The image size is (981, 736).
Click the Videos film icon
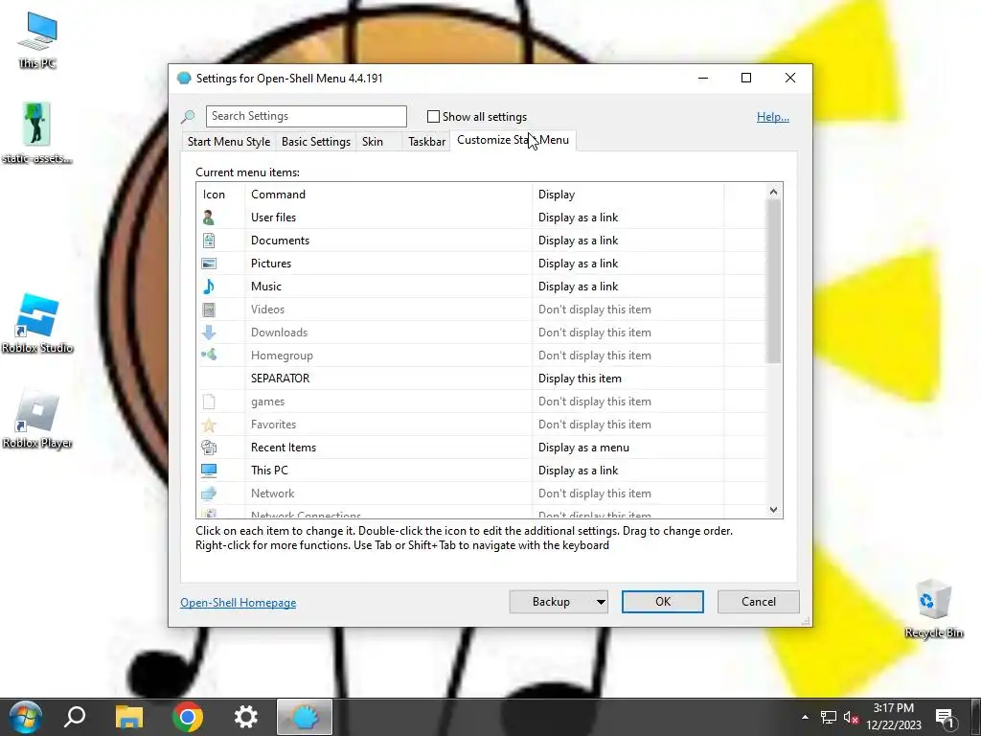click(209, 310)
